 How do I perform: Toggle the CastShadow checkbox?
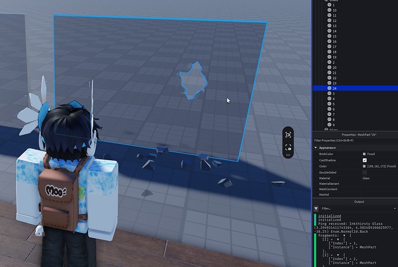(x=365, y=160)
